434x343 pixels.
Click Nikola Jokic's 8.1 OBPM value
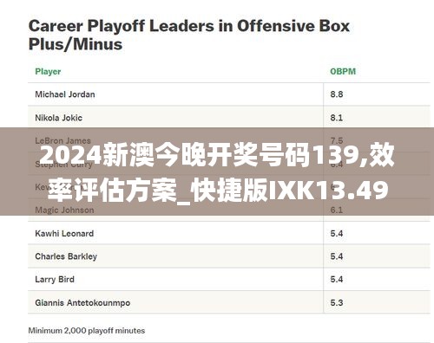pyautogui.click(x=337, y=118)
